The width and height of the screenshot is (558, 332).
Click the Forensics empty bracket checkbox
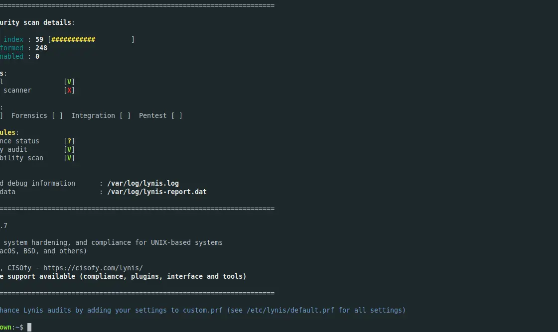coord(57,116)
